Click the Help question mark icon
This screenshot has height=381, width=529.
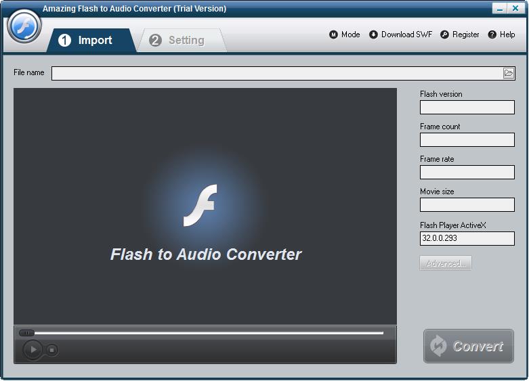tap(492, 35)
